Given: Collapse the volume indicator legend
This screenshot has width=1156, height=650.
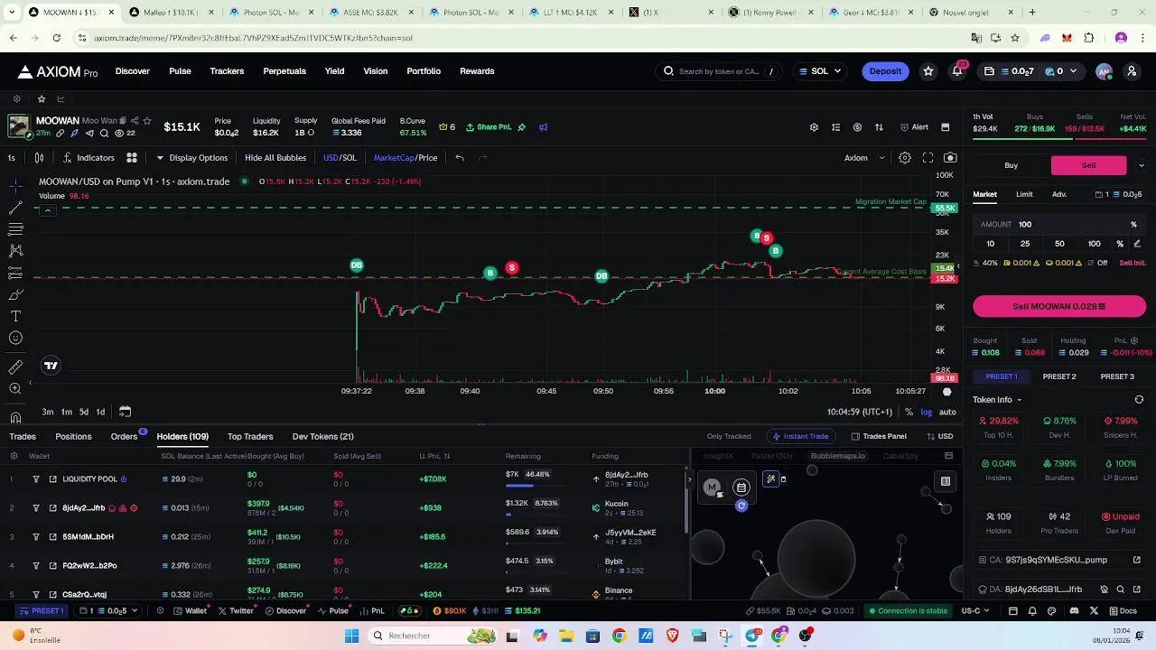Looking at the screenshot, I should (47, 210).
